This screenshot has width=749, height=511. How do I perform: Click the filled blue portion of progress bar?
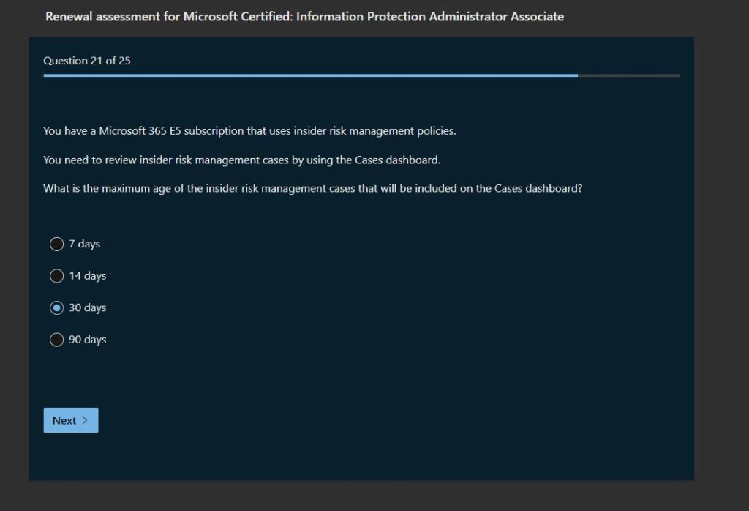tap(307, 75)
